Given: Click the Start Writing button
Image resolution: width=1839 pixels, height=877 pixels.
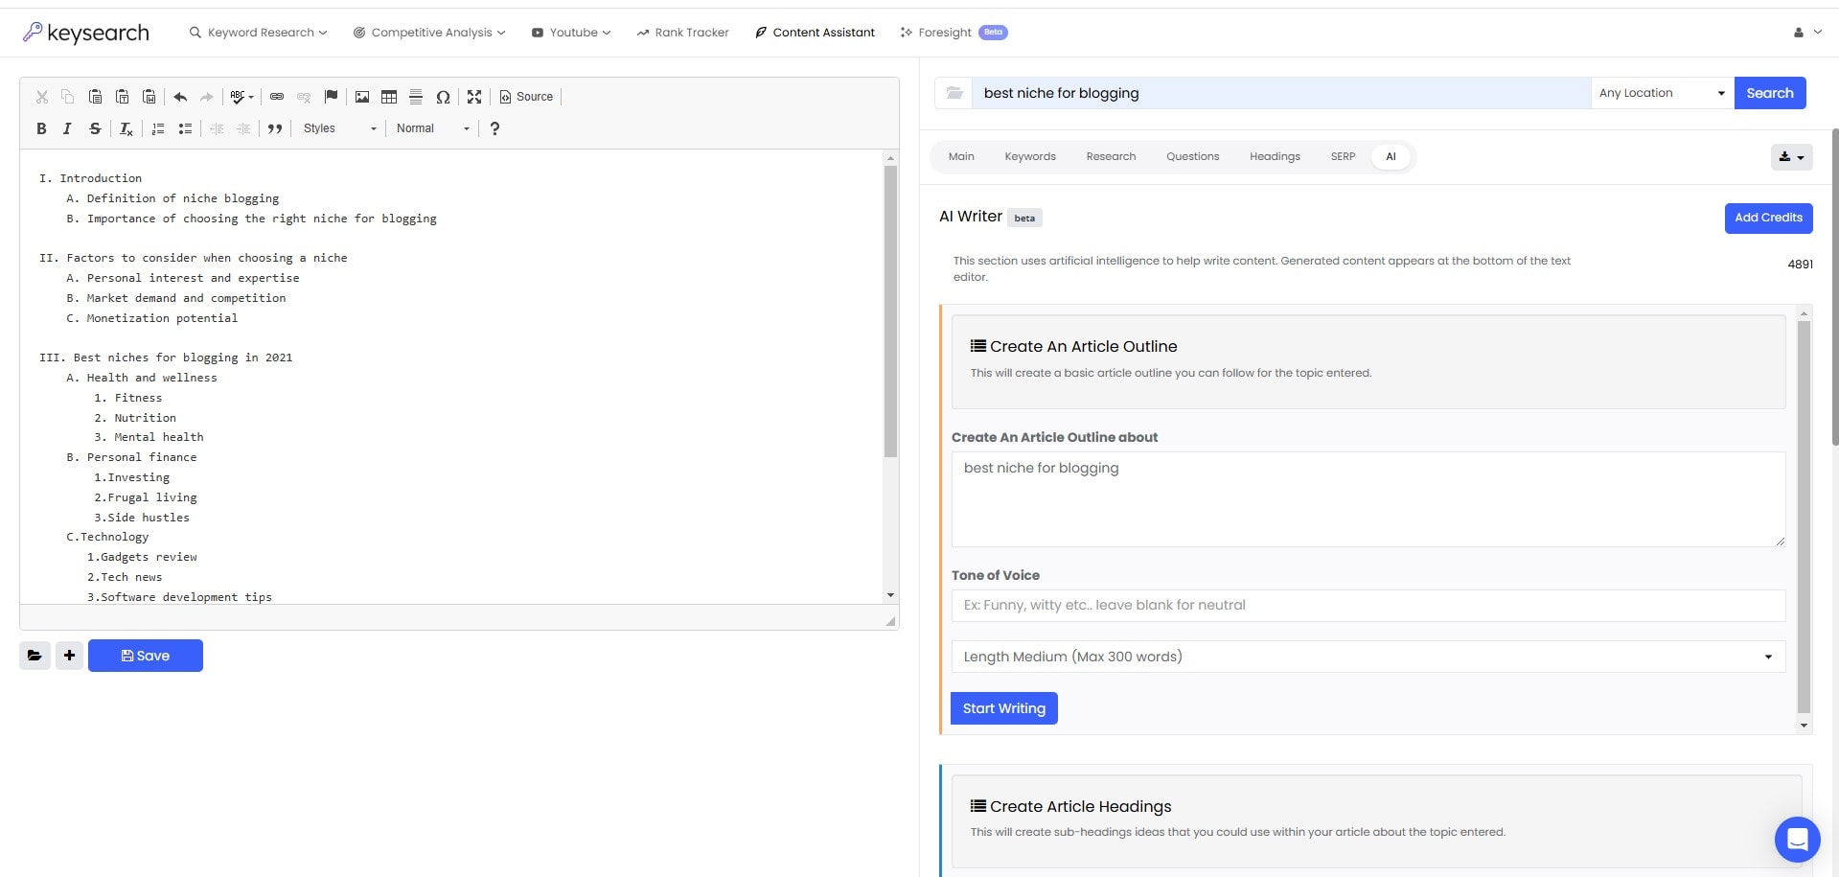Looking at the screenshot, I should coord(1003,708).
